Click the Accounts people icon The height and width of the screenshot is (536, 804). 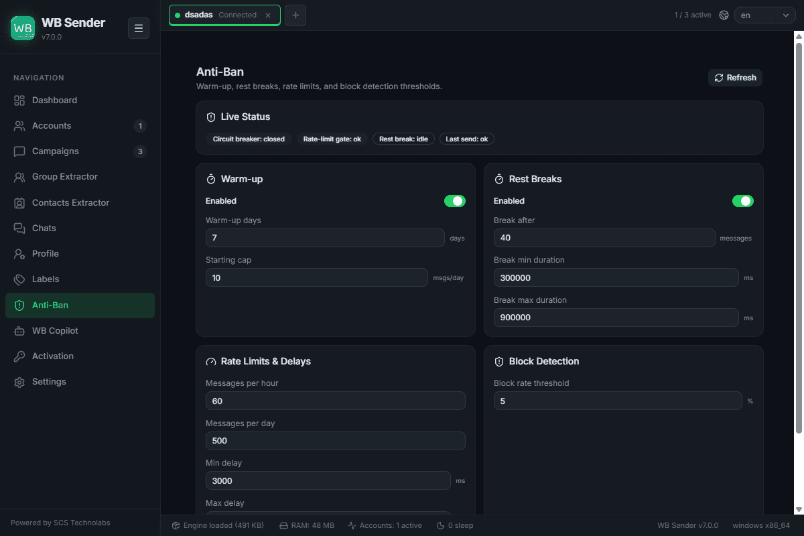click(x=19, y=126)
